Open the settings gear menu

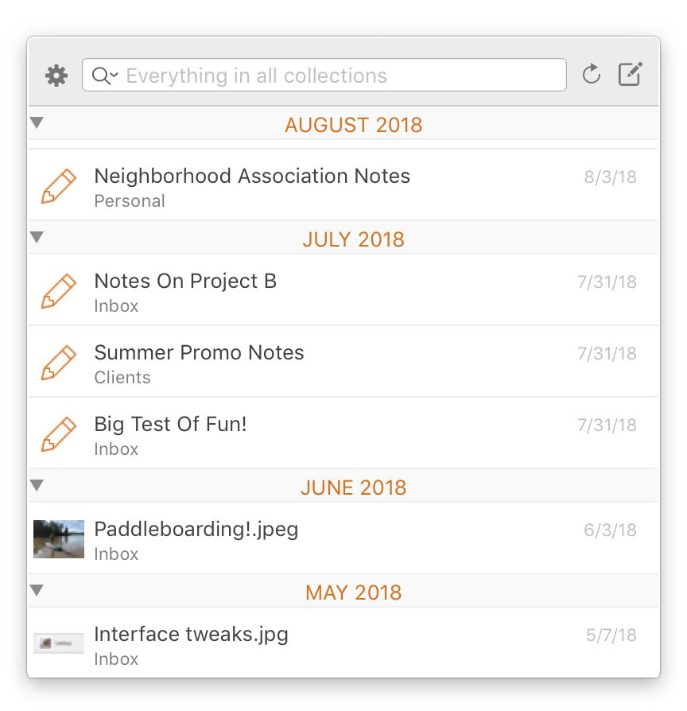pyautogui.click(x=56, y=76)
